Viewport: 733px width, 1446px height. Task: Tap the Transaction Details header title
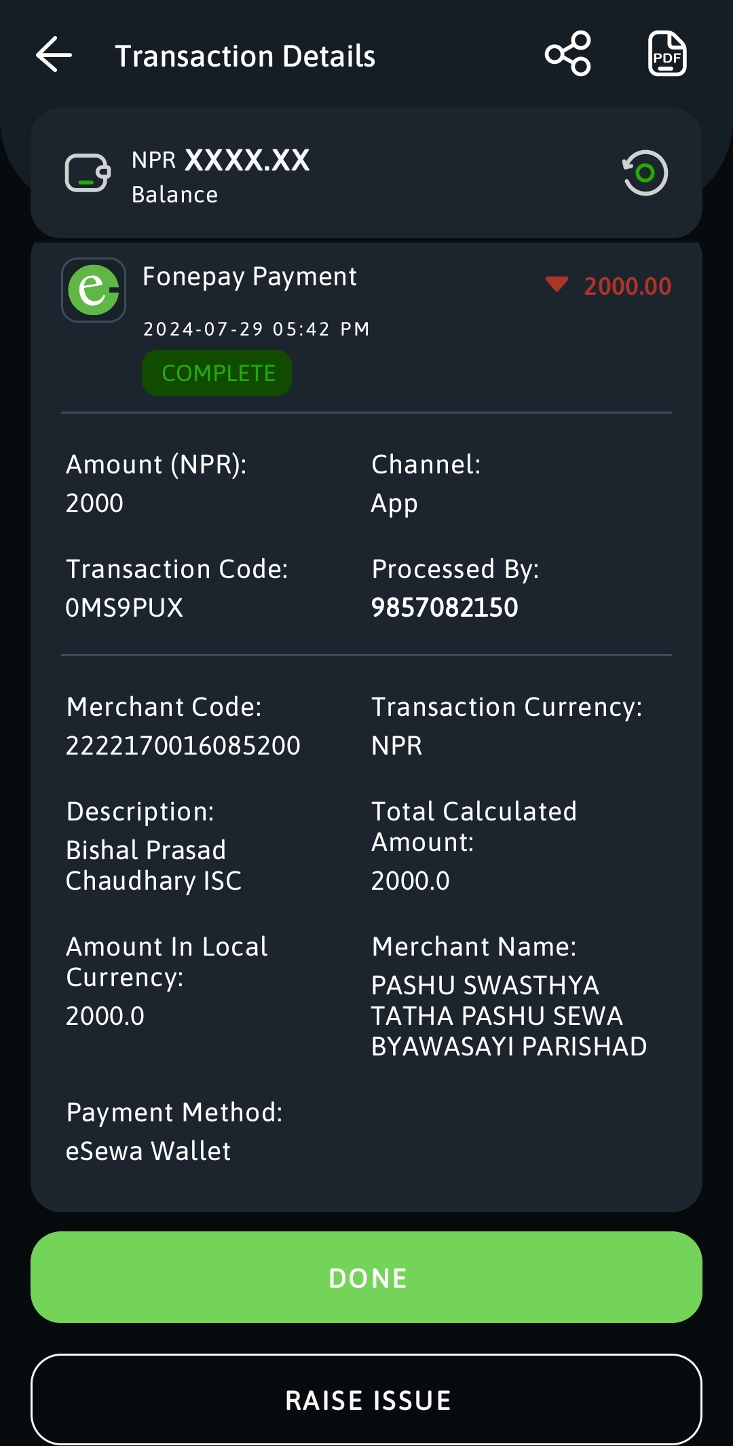pyautogui.click(x=245, y=56)
